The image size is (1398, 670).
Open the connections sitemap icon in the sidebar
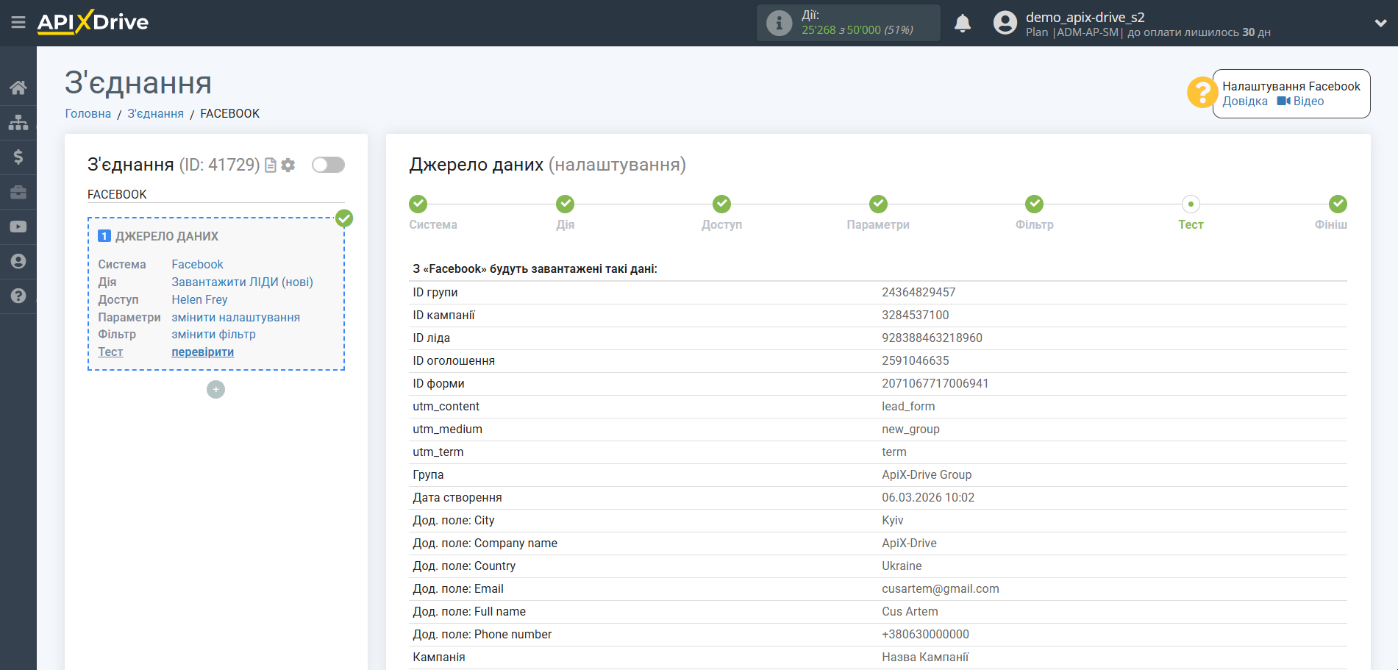18,122
